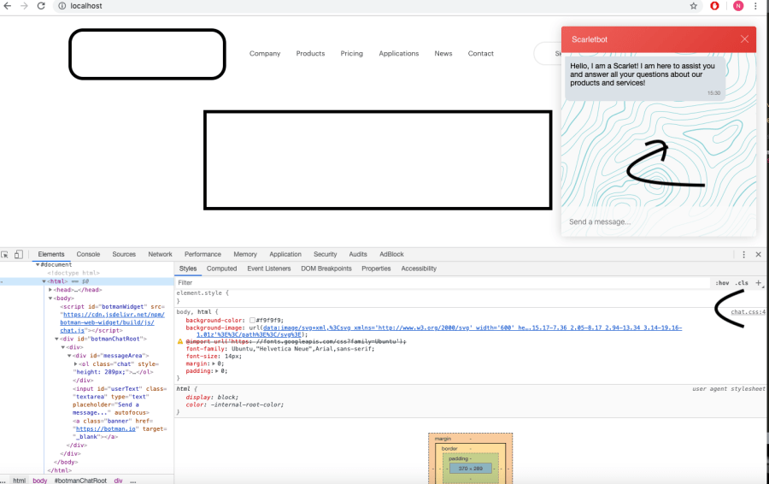Screen dimensions: 769x484
Task: Open the Audits tab
Action: [358, 254]
